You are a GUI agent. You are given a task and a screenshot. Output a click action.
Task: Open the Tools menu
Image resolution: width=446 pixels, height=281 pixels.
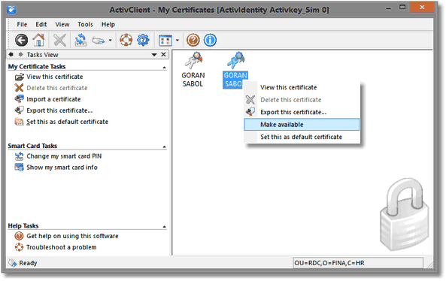(85, 25)
